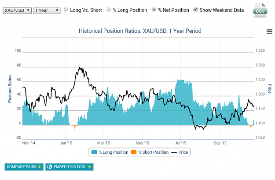Select the % Long Position radio button
The width and height of the screenshot is (275, 180).
[x=109, y=10]
